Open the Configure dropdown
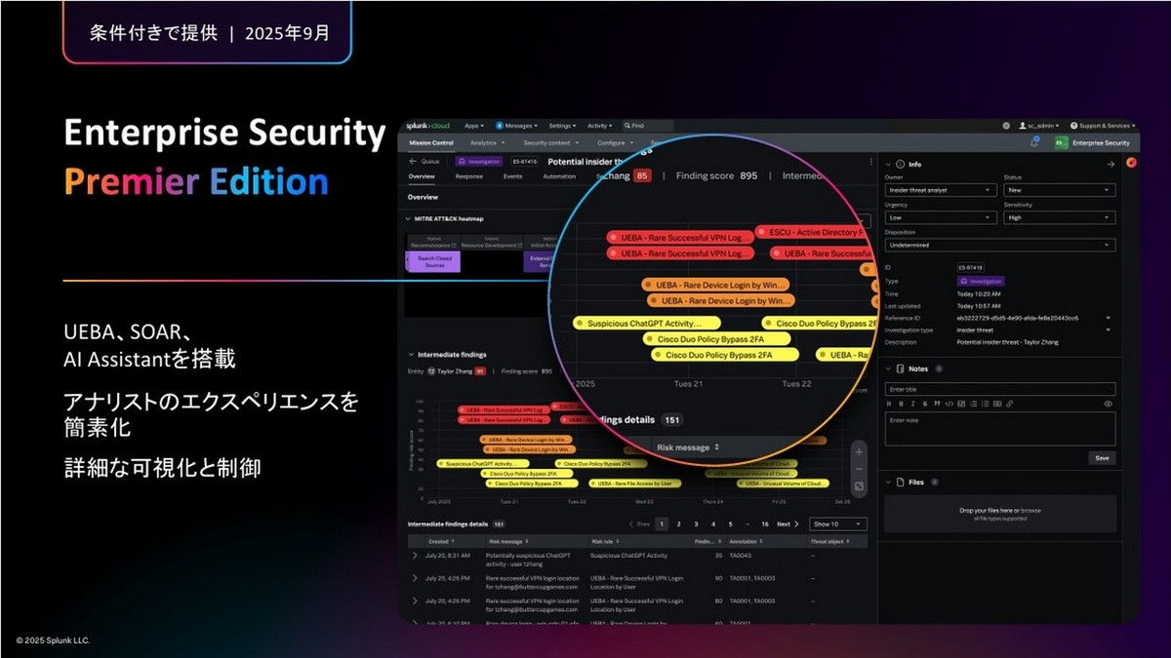This screenshot has width=1171, height=658. click(614, 143)
